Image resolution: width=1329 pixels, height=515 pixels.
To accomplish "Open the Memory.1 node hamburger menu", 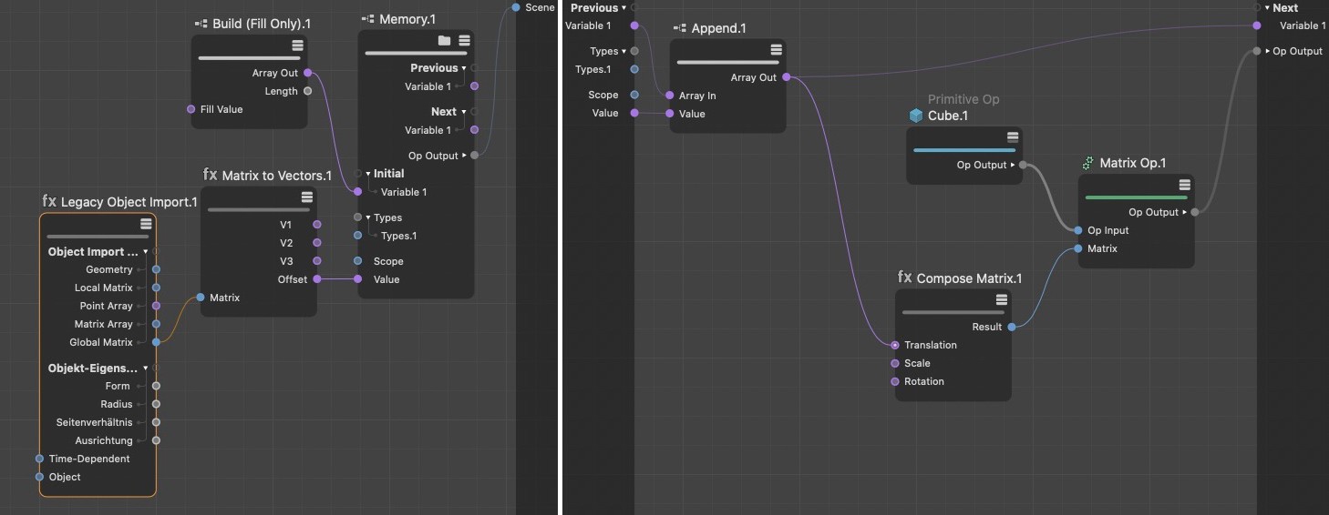I will (x=464, y=40).
